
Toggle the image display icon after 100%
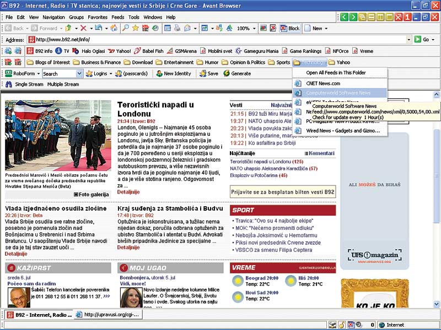point(263,28)
